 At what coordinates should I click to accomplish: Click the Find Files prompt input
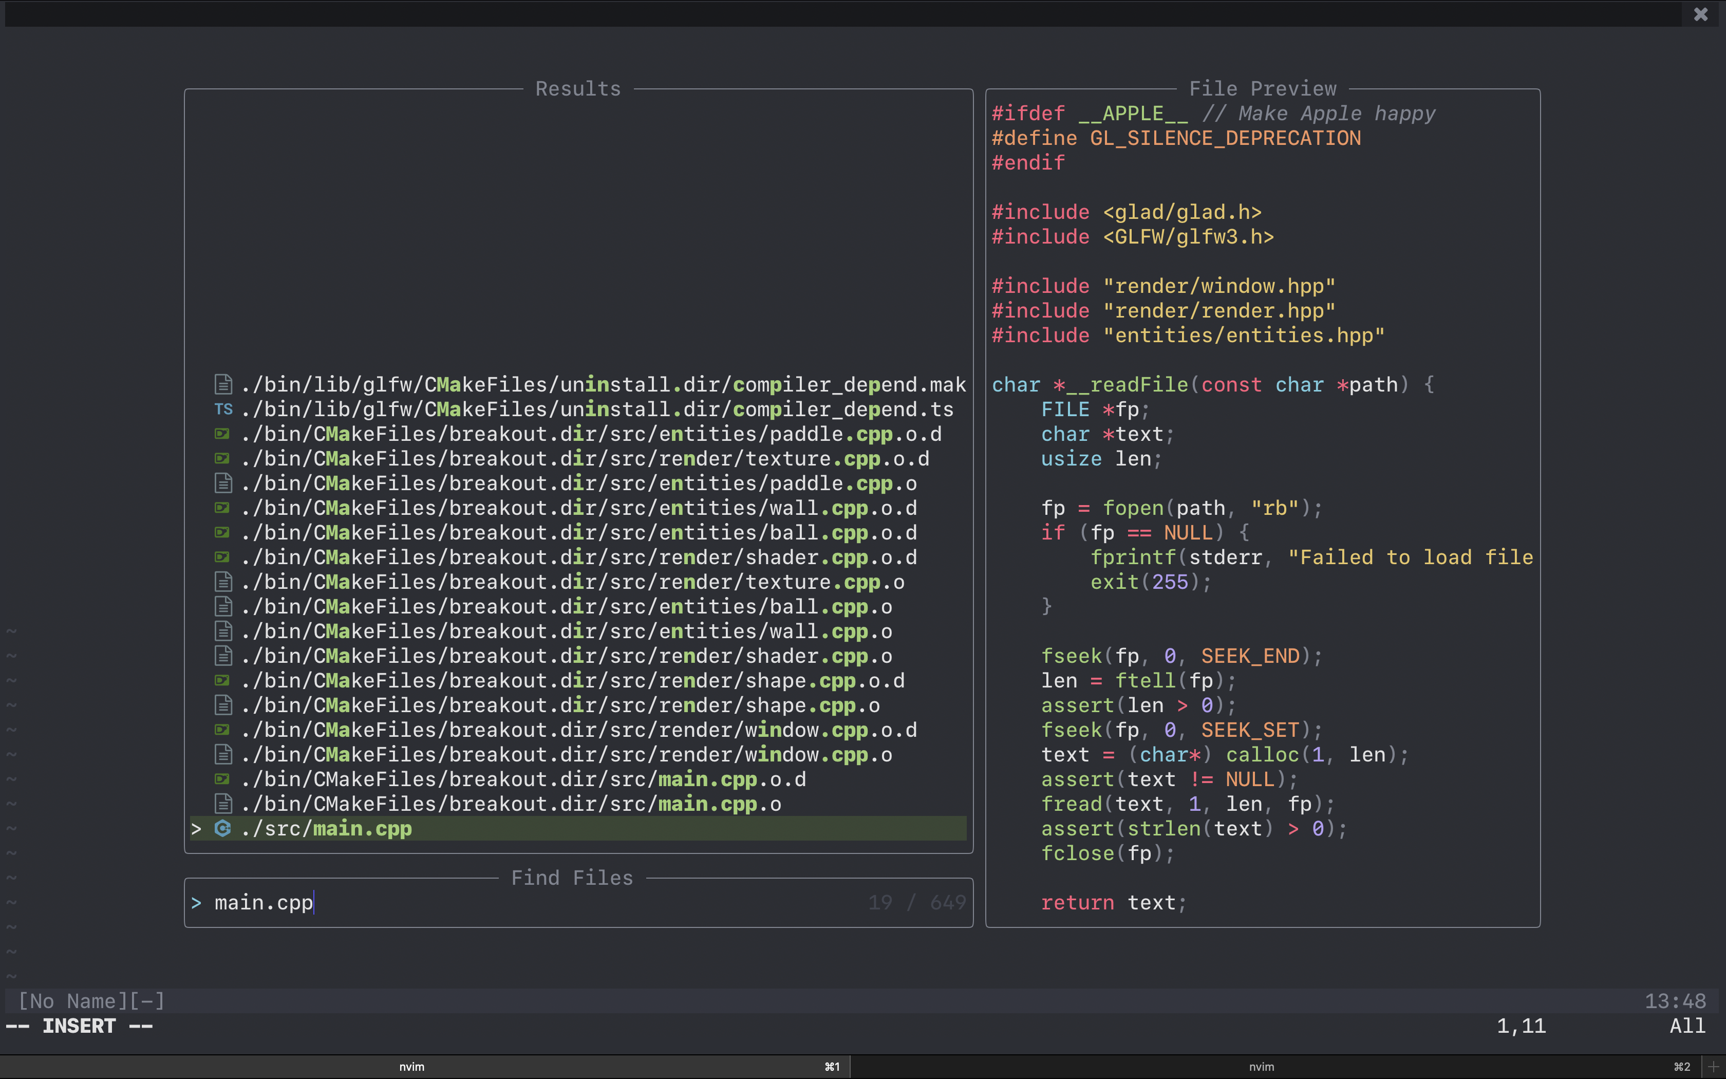pos(578,903)
